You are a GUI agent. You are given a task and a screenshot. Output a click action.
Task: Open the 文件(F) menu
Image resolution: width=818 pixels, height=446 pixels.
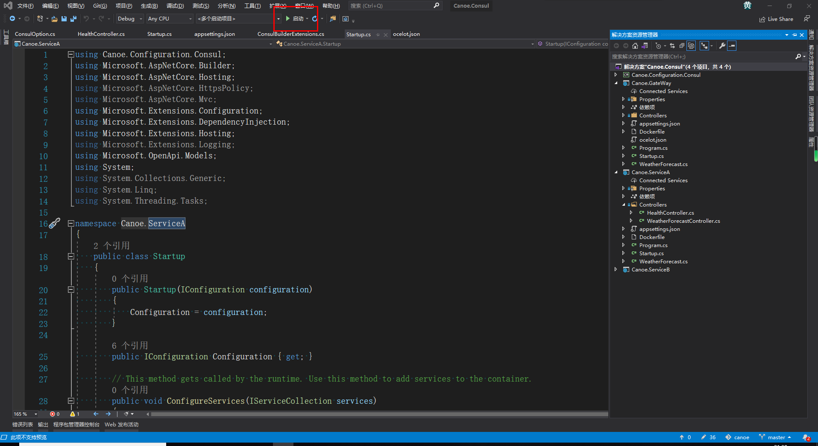25,6
